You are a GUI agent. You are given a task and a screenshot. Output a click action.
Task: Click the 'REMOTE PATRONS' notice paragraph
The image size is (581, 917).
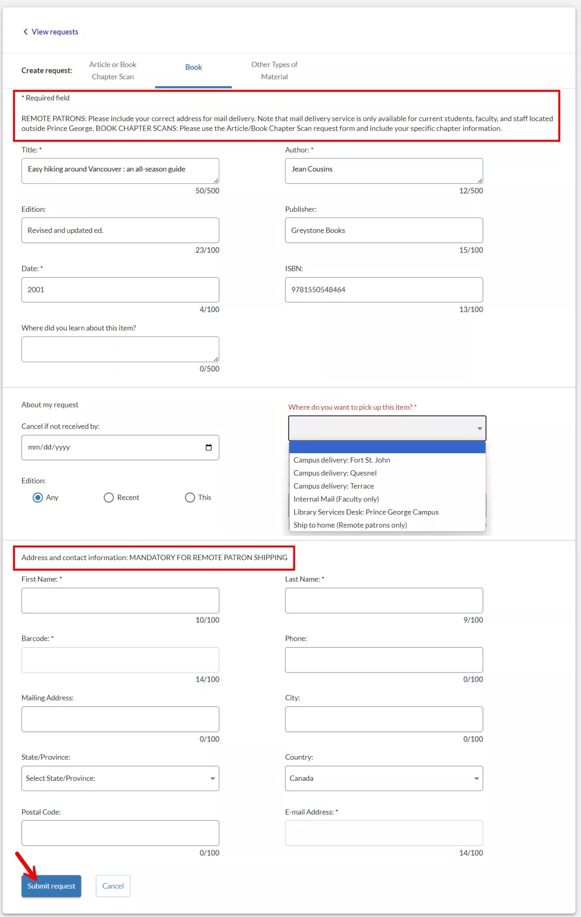pos(287,123)
